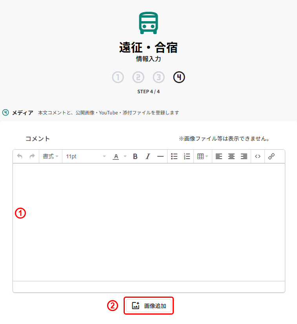Select the current step 4 circle
297x324 pixels.
(179, 77)
